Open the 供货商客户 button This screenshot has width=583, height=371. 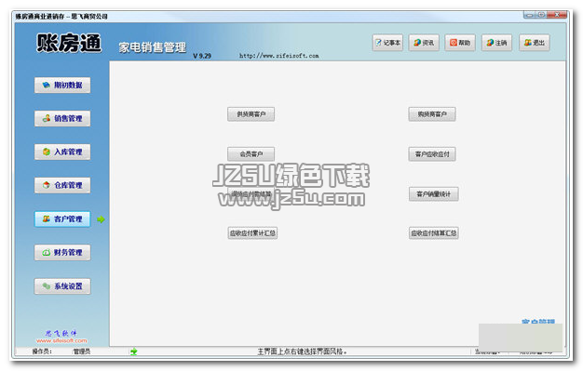click(x=251, y=114)
